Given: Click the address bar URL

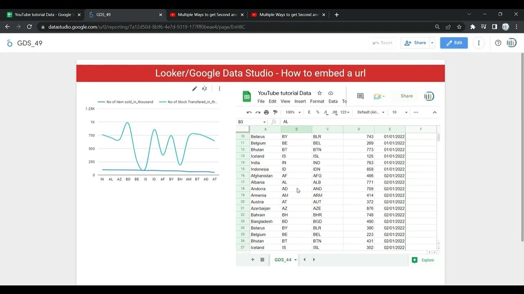Looking at the screenshot, I should coord(147,27).
